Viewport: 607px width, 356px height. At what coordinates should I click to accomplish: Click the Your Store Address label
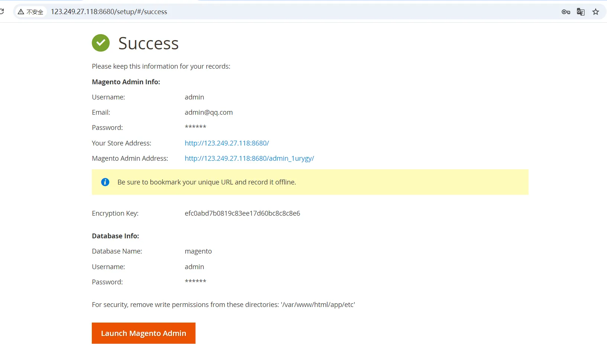pyautogui.click(x=122, y=143)
